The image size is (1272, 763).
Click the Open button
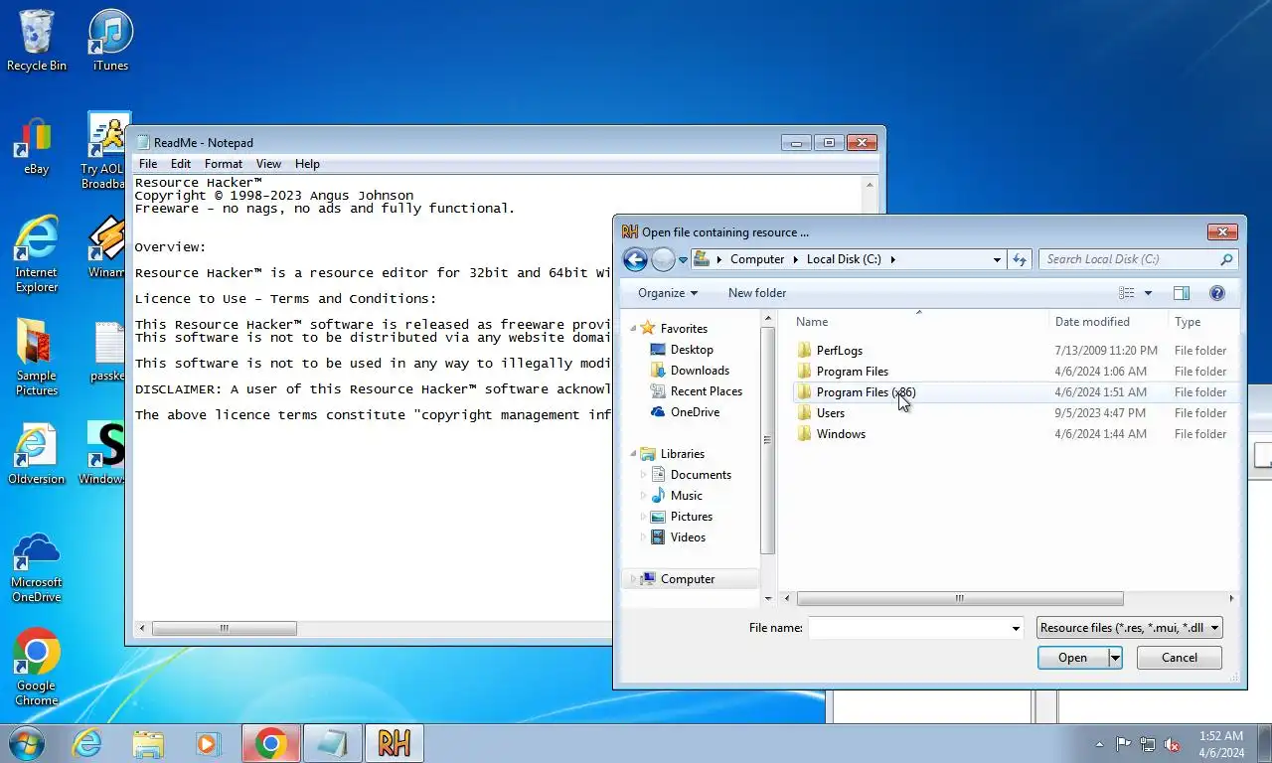pyautogui.click(x=1072, y=658)
